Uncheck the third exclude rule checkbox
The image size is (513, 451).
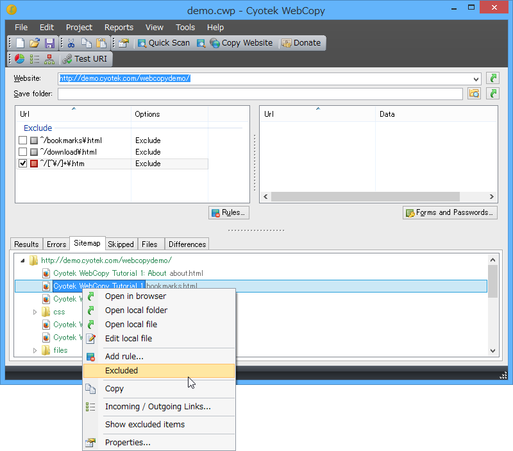[22, 164]
